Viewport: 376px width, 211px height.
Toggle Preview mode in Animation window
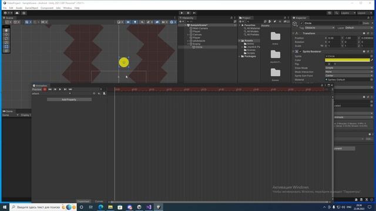[37, 89]
